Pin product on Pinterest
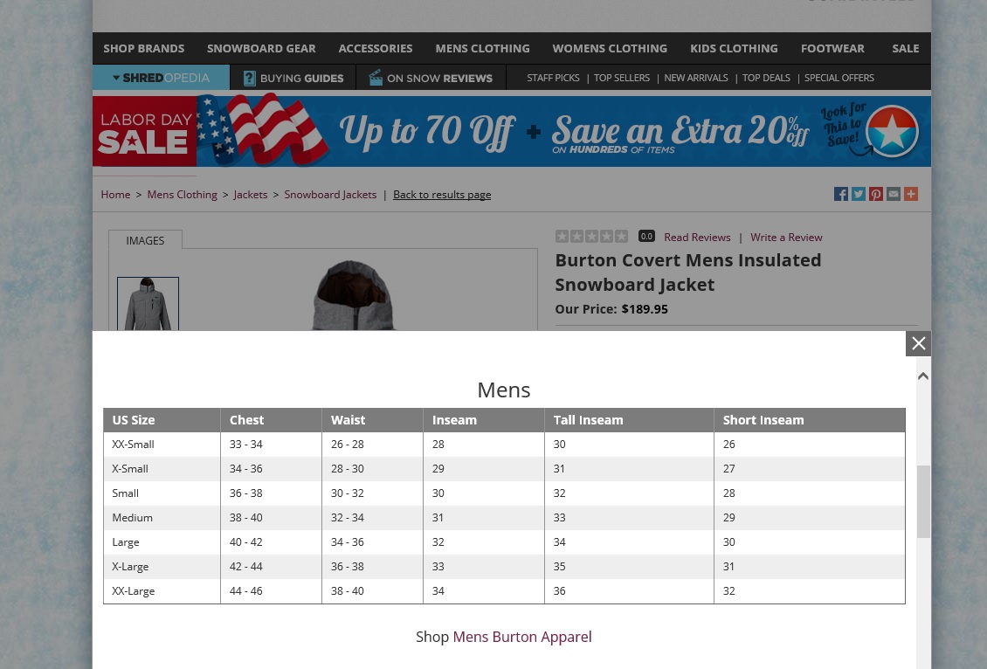The image size is (987, 669). pyautogui.click(x=875, y=194)
